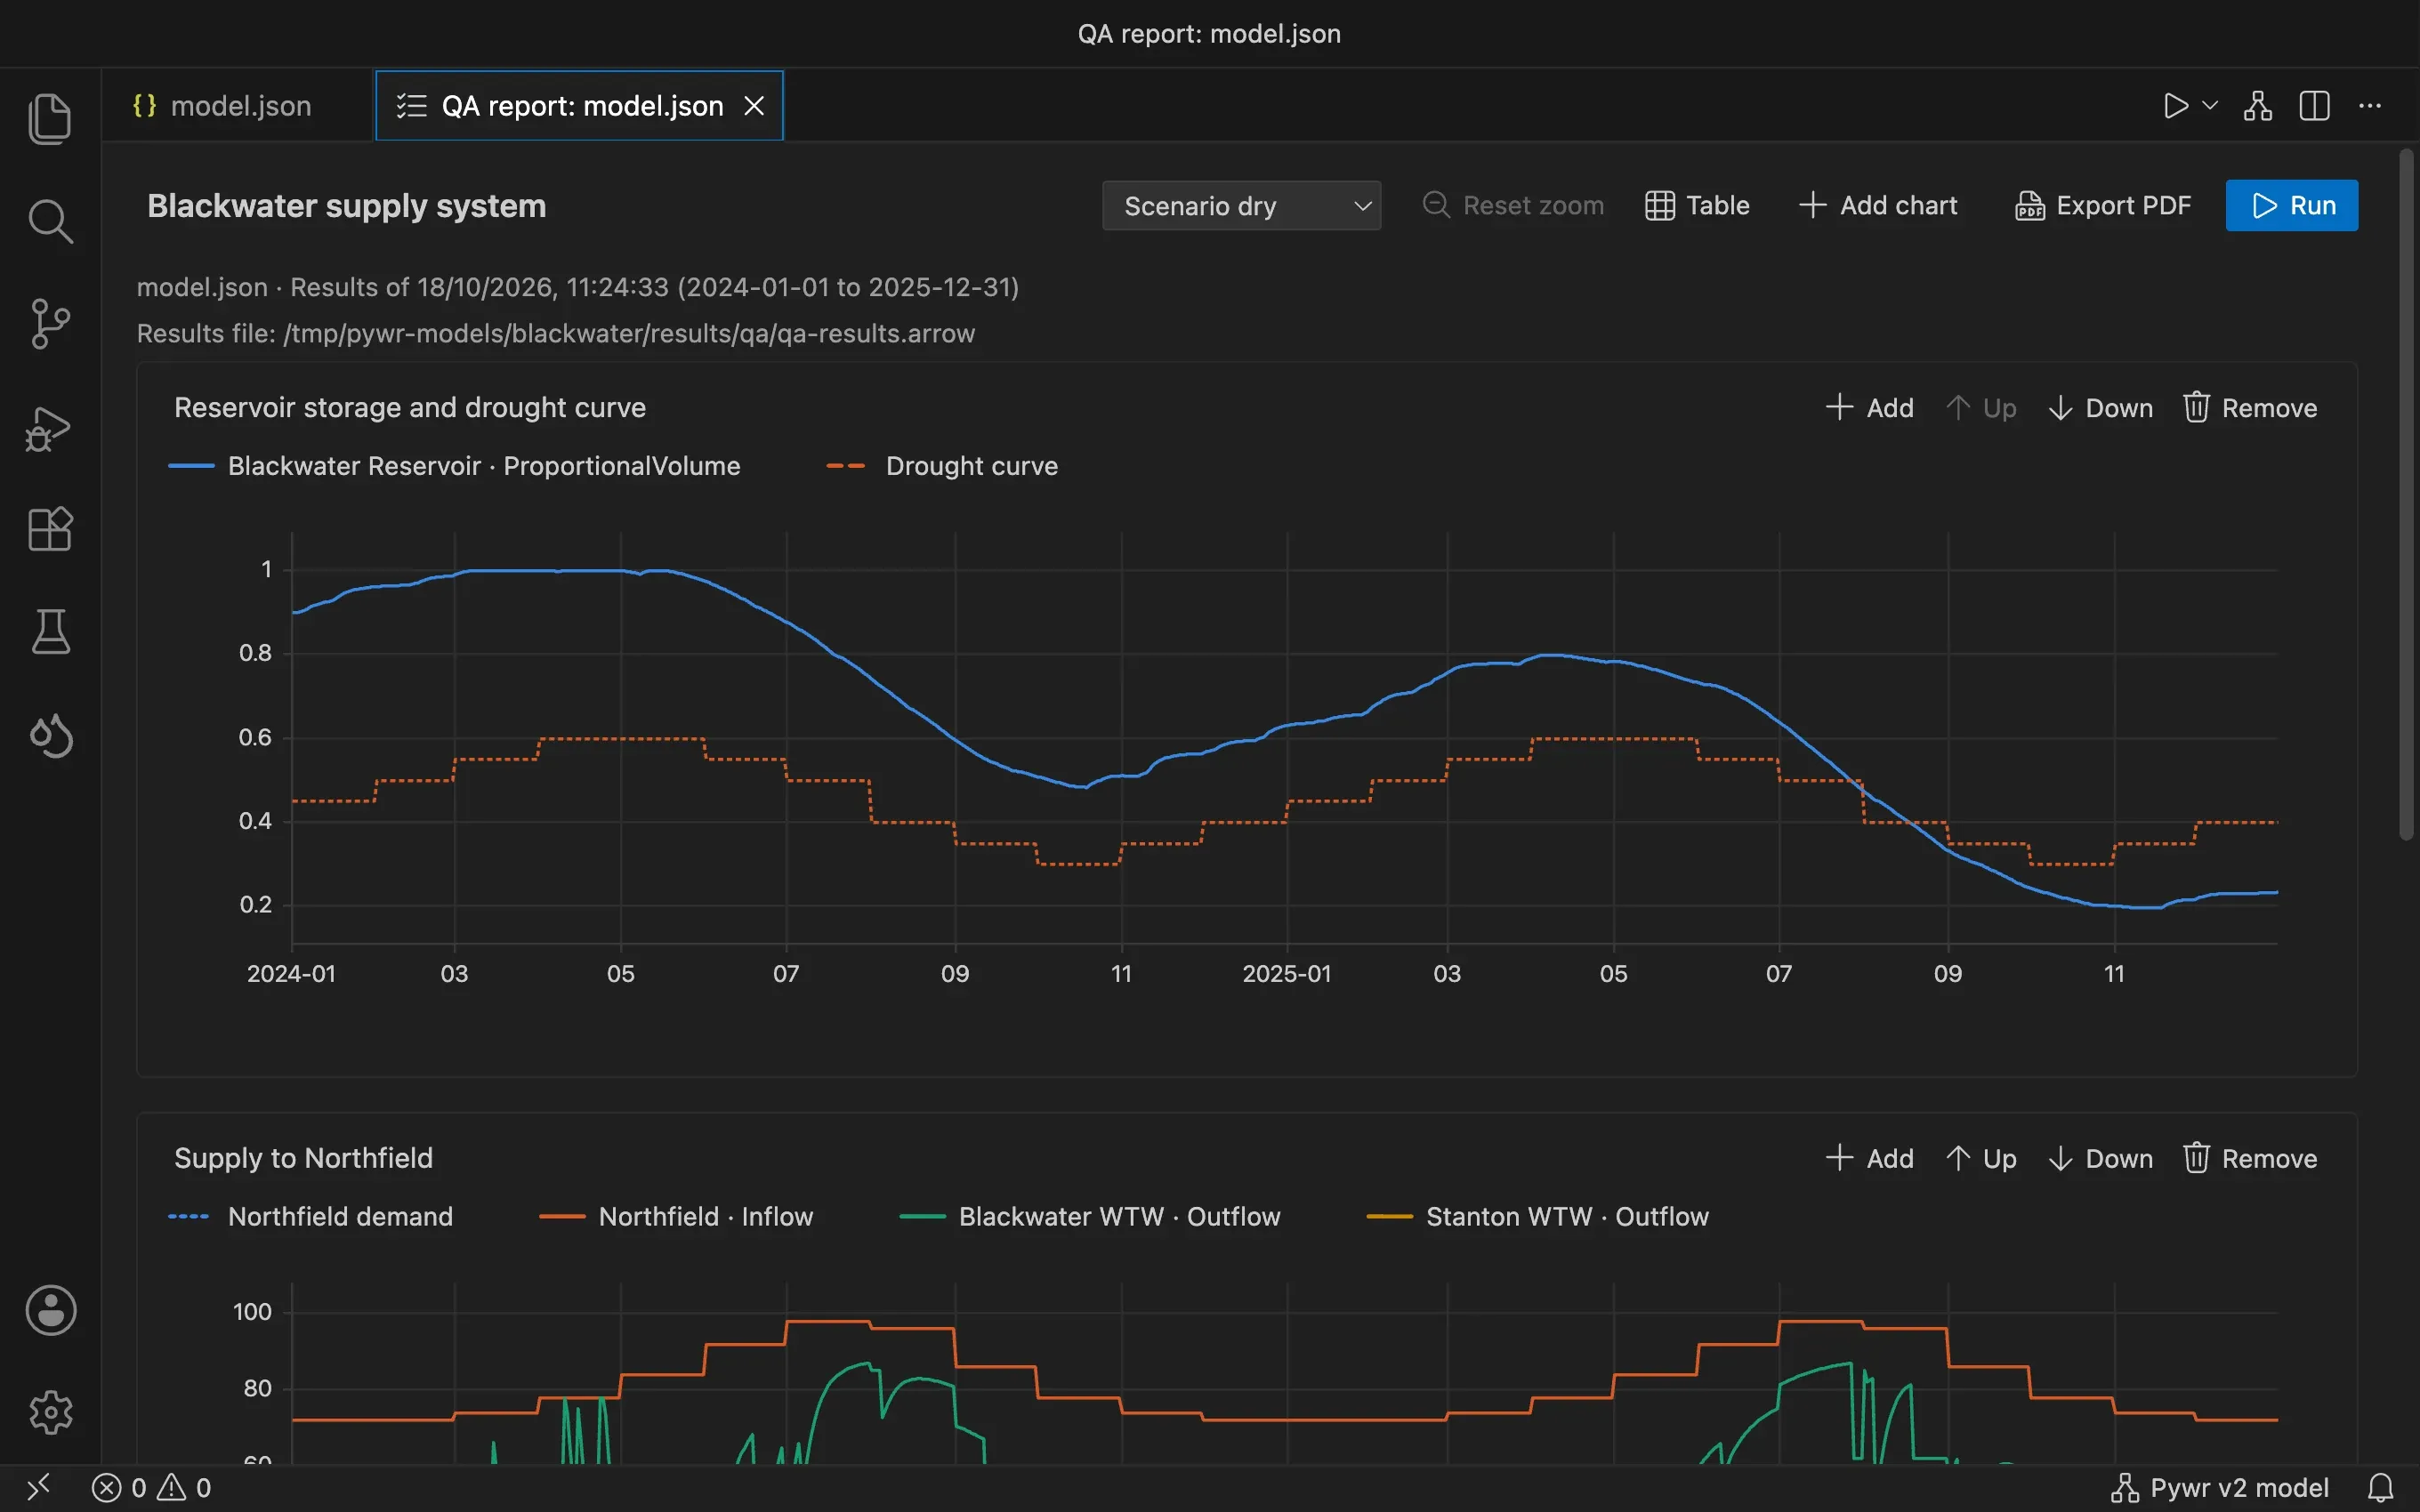Remove the Supply to Northfield chart
Viewport: 2420px width, 1512px height.
tap(2250, 1158)
